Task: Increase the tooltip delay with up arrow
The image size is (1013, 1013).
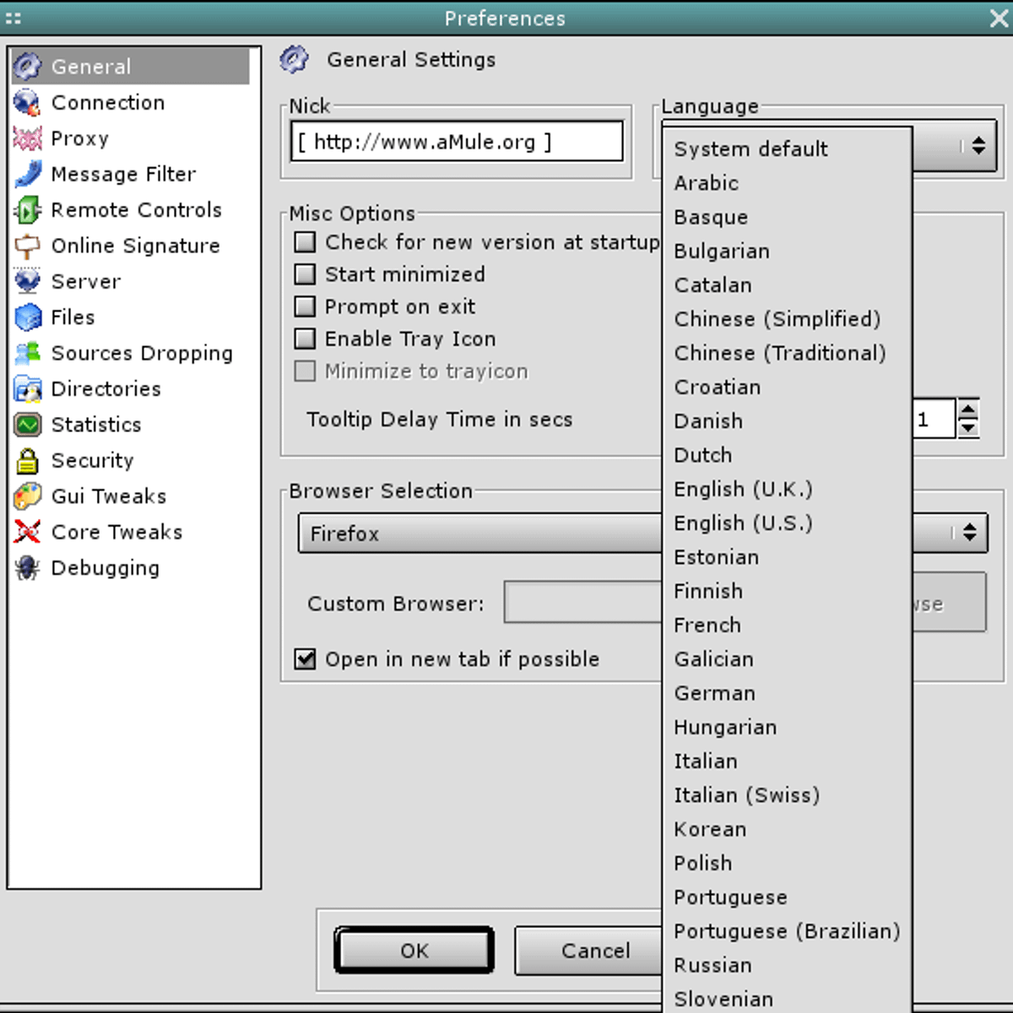Action: [968, 409]
